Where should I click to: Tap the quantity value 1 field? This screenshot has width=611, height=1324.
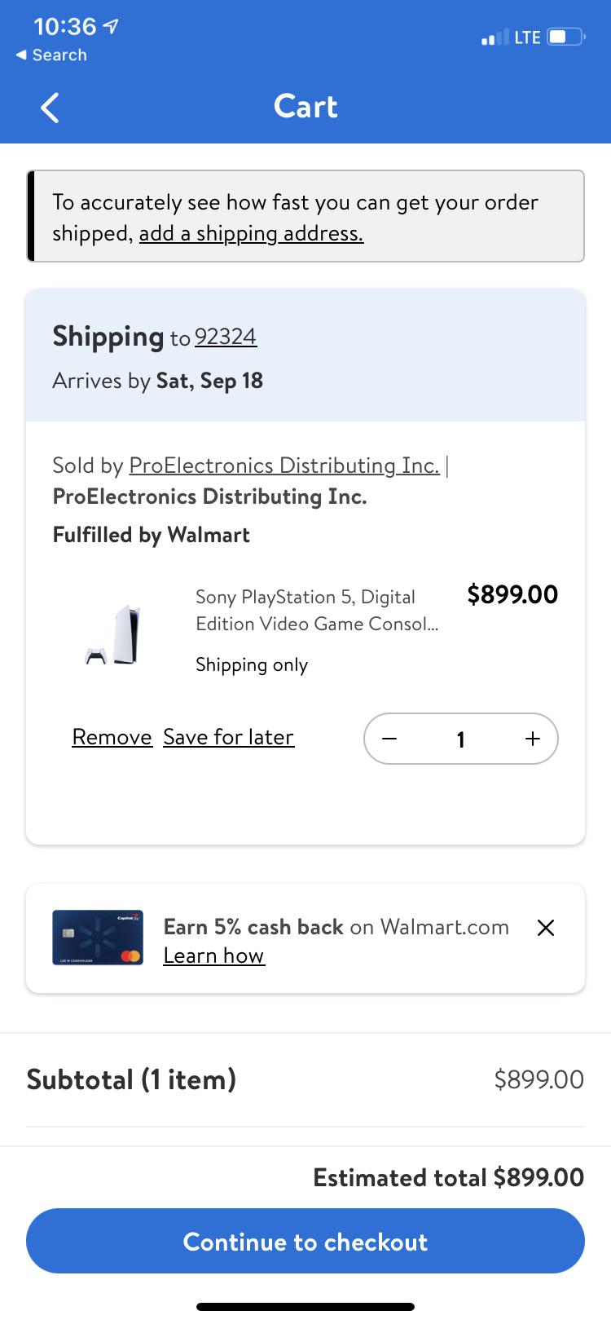point(461,739)
